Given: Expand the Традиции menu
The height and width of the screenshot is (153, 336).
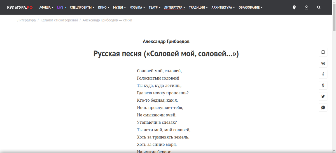Looking at the screenshot, I should tap(198, 8).
